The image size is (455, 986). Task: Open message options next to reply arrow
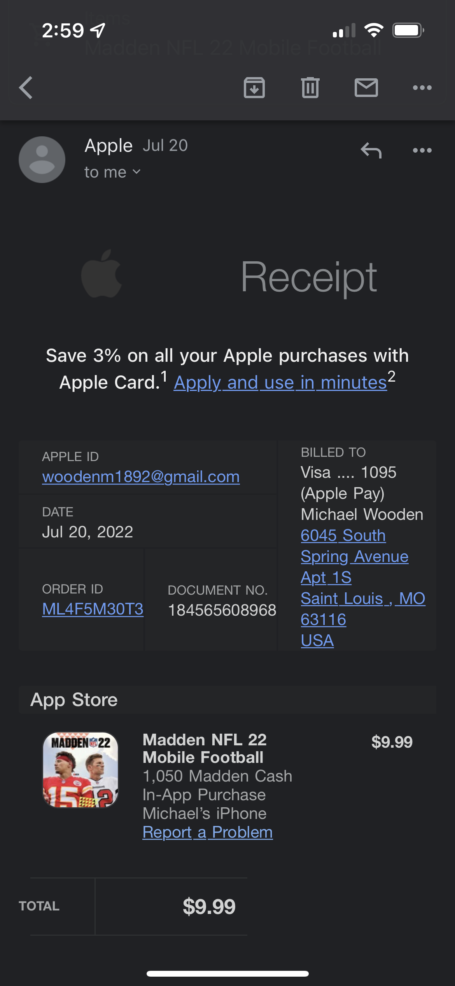(x=422, y=150)
